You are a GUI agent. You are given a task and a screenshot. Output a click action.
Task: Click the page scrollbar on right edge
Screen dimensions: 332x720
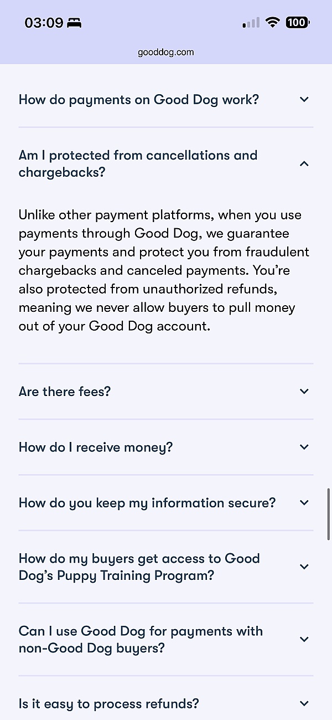329,514
